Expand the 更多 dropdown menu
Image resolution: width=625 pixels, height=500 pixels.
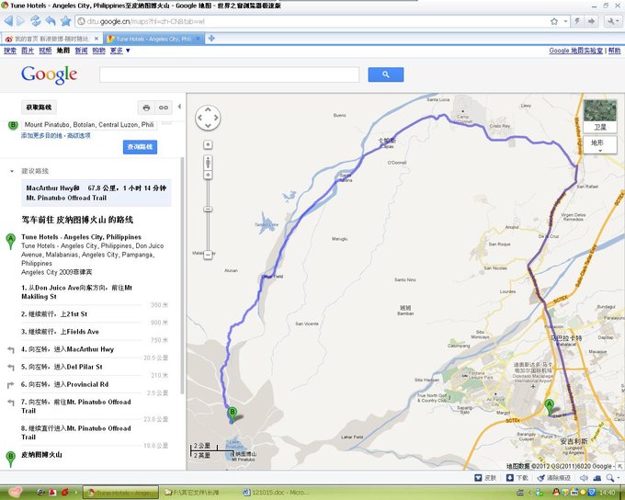119,51
